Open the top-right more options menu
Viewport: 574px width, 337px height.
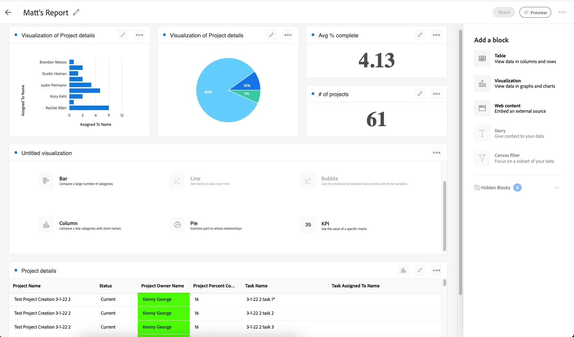(x=562, y=12)
